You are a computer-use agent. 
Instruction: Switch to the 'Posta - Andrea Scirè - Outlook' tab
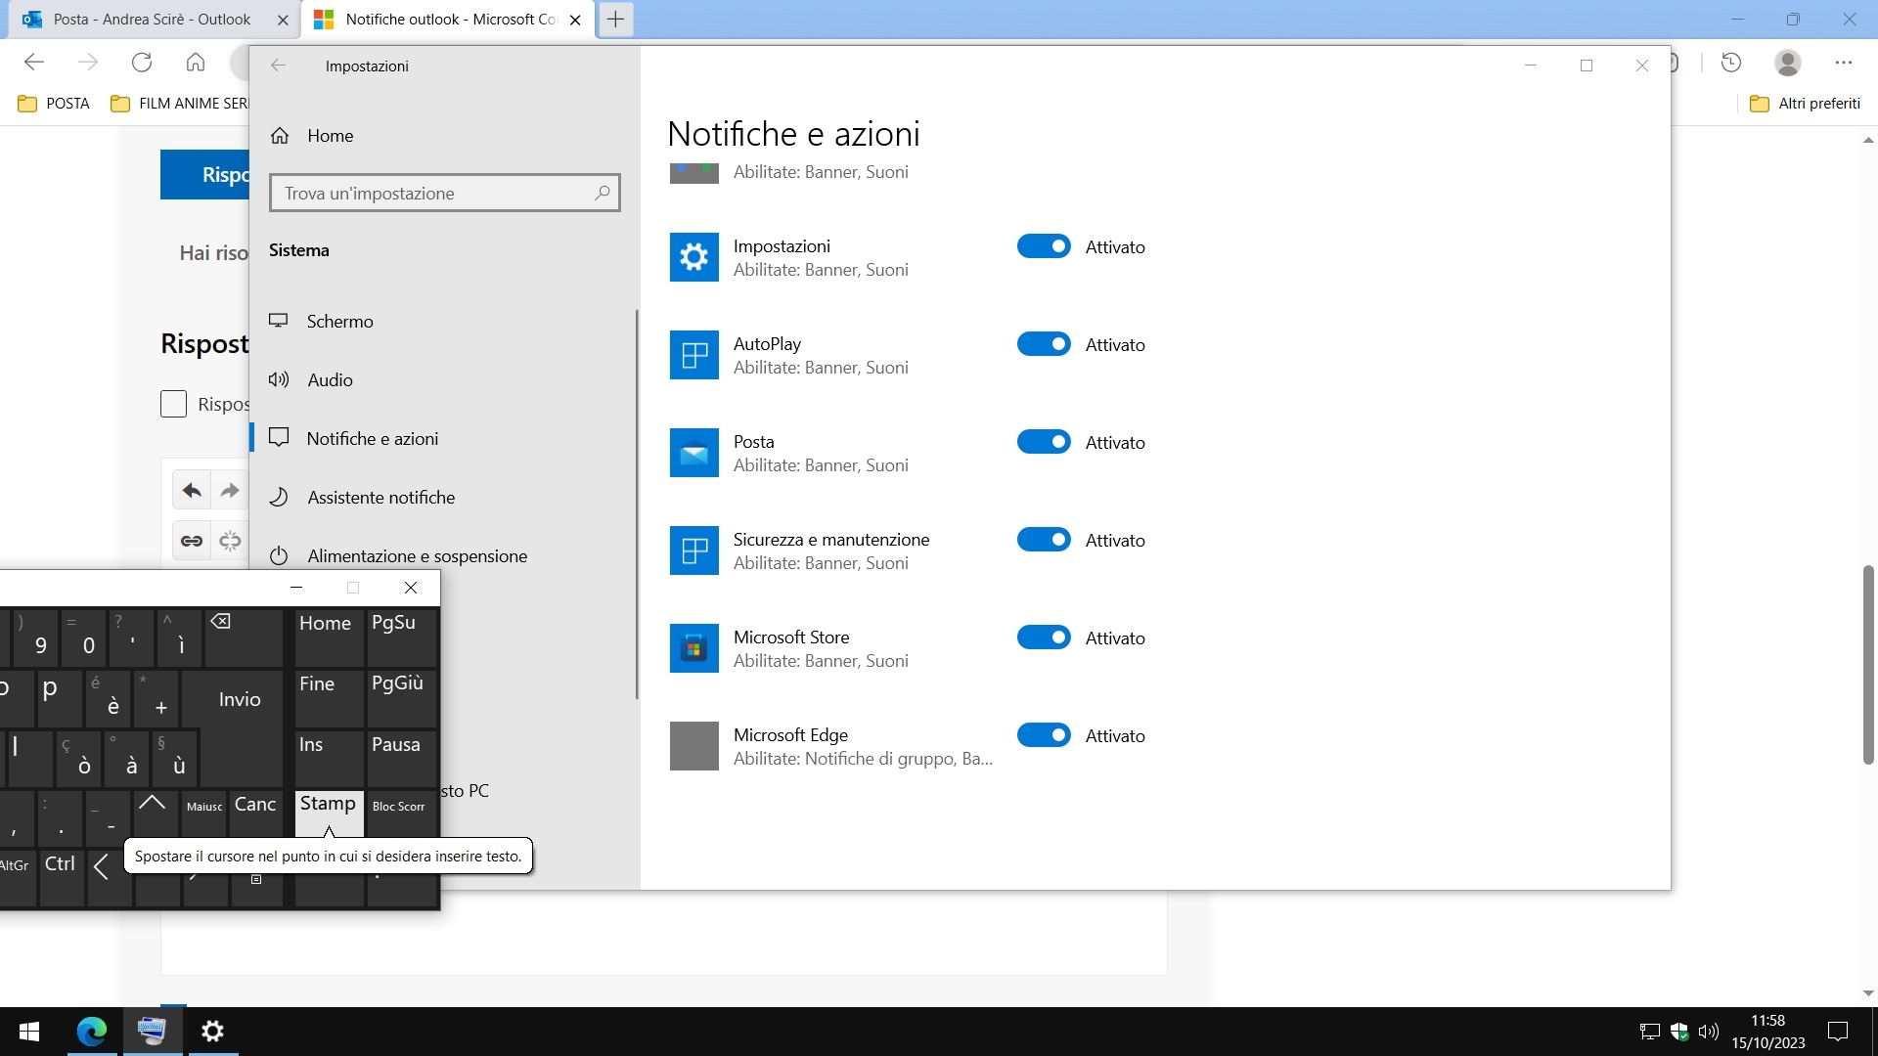coord(152,20)
